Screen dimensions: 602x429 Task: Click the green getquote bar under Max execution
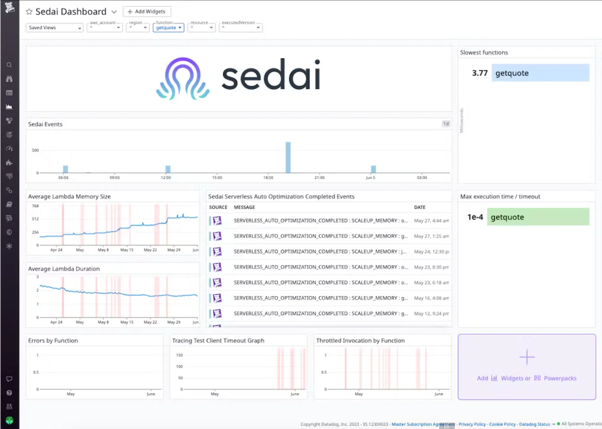point(538,217)
